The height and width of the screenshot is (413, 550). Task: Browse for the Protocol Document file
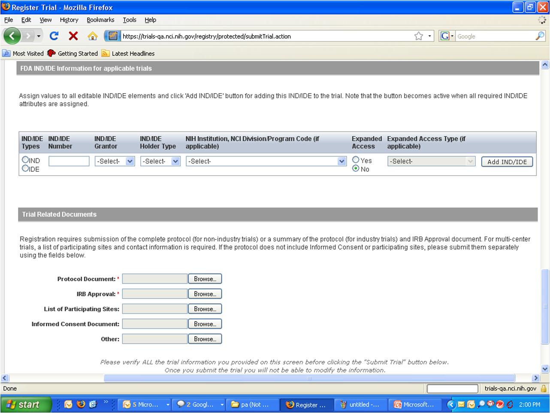coord(205,279)
